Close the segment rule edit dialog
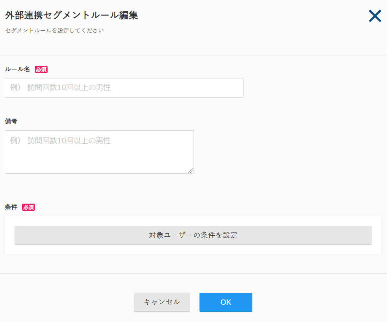387x322 pixels. point(375,16)
